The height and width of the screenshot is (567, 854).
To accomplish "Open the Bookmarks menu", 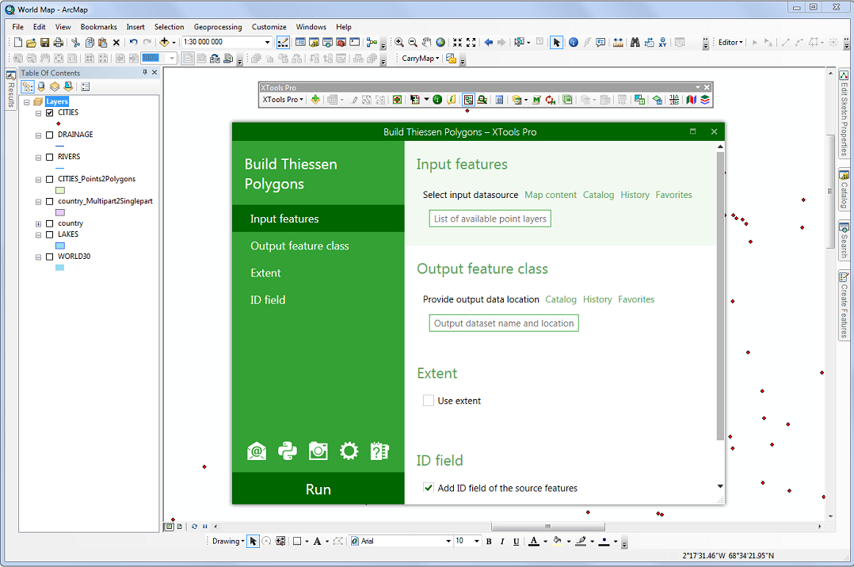I will [x=98, y=27].
